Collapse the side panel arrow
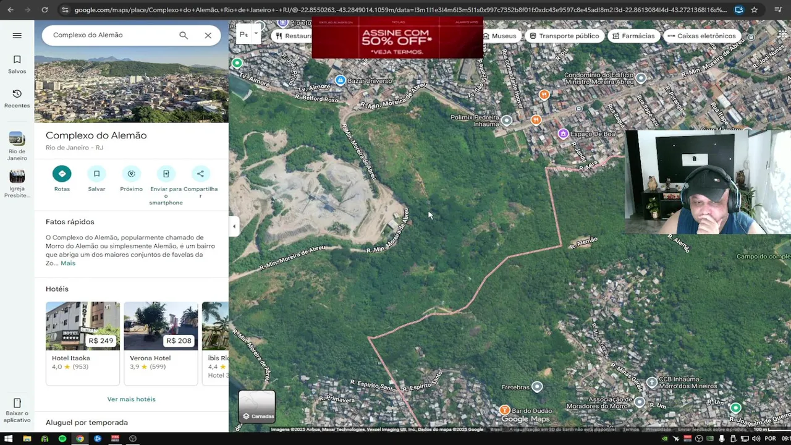 coord(234,226)
